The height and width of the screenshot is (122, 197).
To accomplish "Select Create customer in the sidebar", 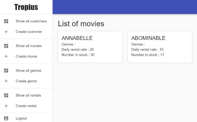I will pyautogui.click(x=29, y=32).
